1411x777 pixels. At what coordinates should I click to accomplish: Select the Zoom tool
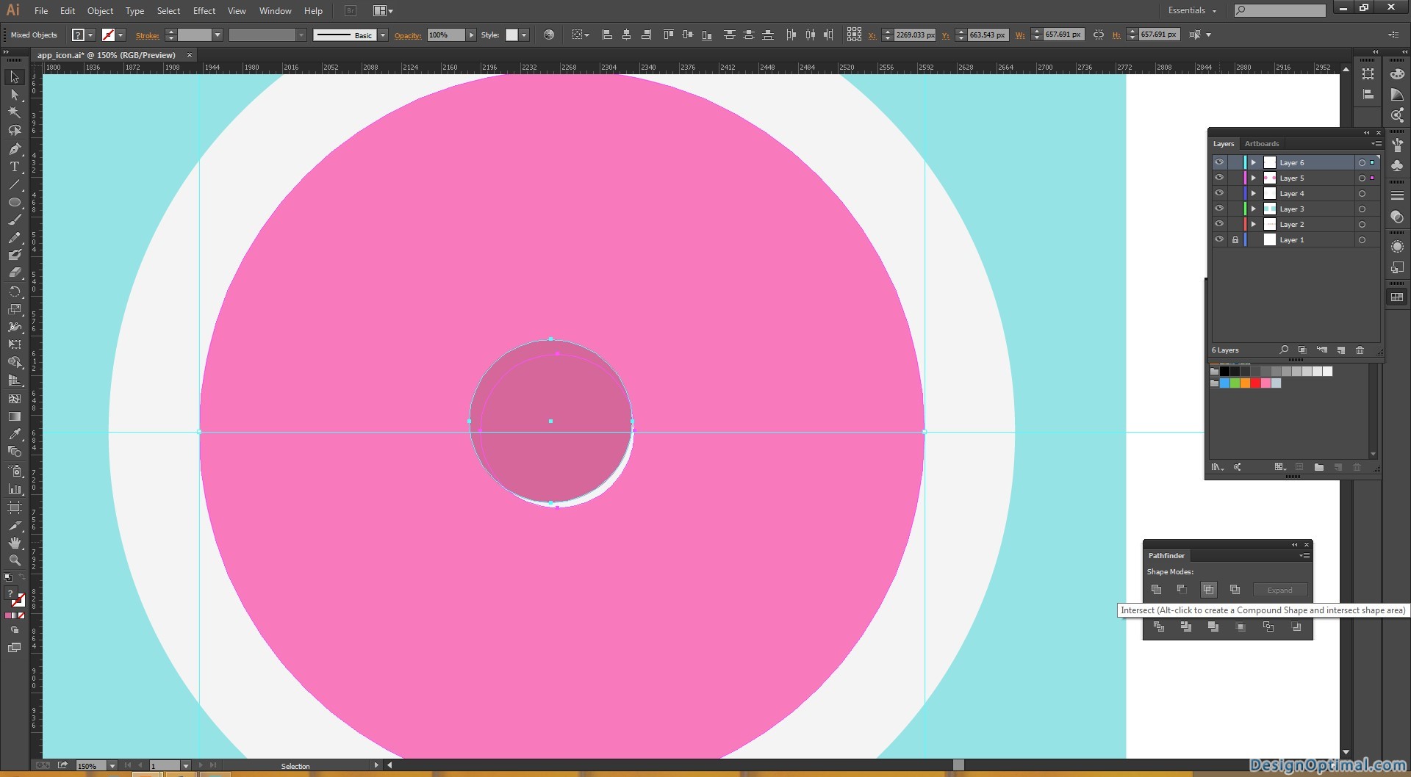[x=14, y=560]
